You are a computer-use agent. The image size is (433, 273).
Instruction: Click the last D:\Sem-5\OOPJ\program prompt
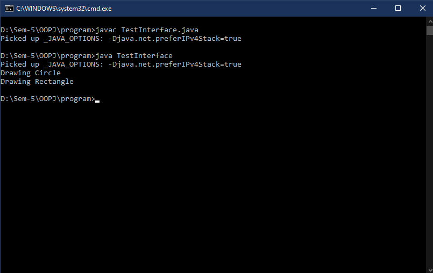(x=48, y=99)
